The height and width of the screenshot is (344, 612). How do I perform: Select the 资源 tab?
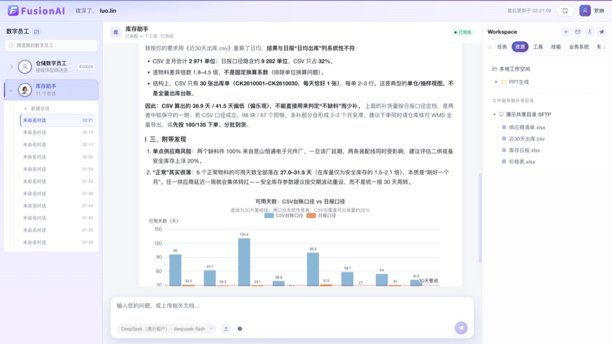(x=520, y=47)
